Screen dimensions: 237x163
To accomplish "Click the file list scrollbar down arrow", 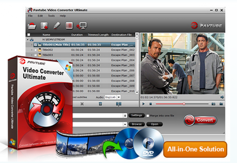I will [x=137, y=92].
